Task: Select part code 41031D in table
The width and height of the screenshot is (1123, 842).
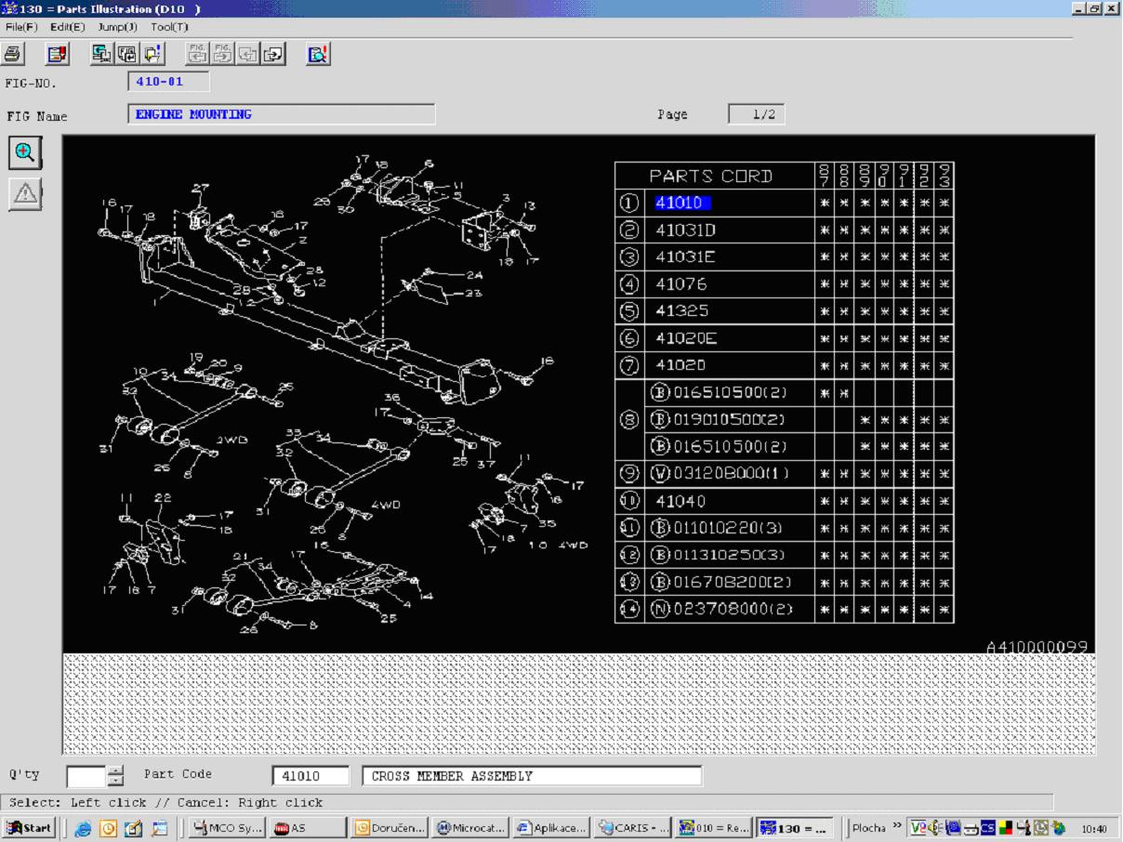Action: point(685,230)
